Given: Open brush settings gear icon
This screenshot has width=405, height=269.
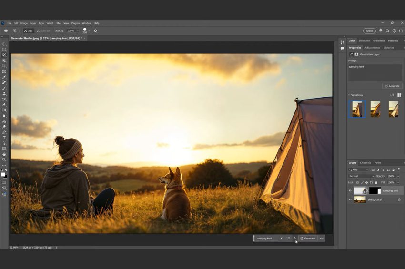Looking at the screenshot, I should point(95,31).
